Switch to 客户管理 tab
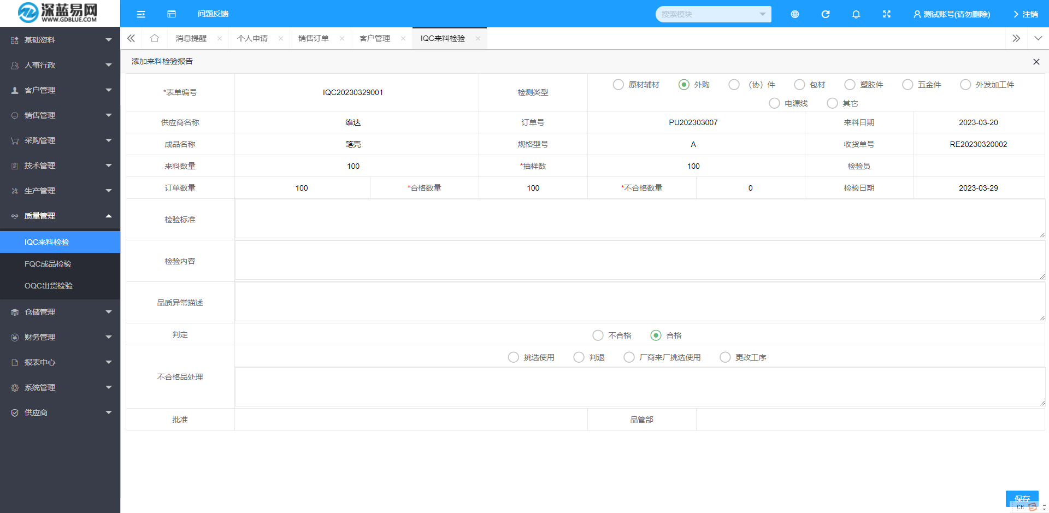The width and height of the screenshot is (1049, 513). [x=375, y=38]
